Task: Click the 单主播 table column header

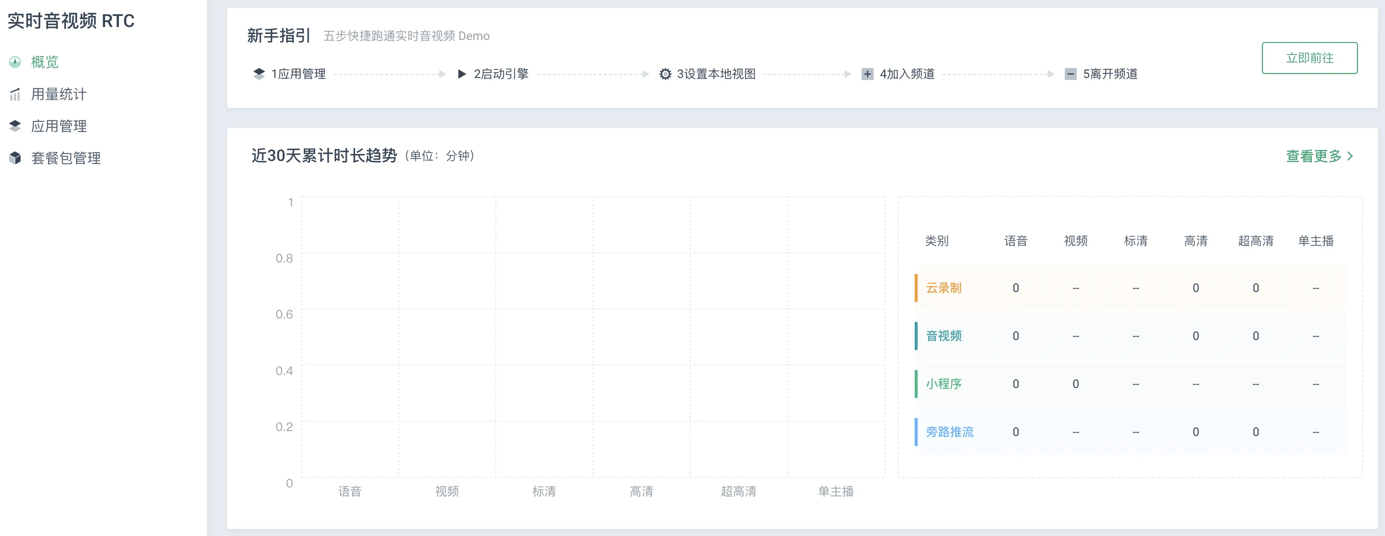Action: (x=1315, y=241)
